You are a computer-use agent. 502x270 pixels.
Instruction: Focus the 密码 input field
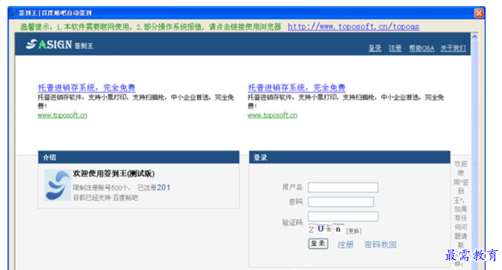341,202
